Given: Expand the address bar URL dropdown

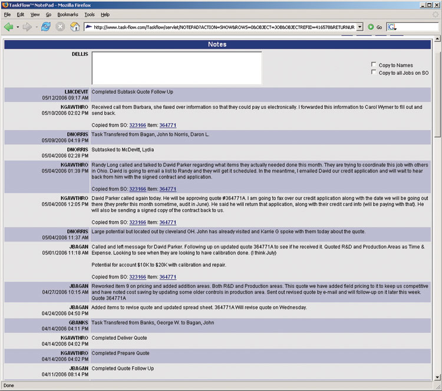Looking at the screenshot, I should (x=359, y=27).
